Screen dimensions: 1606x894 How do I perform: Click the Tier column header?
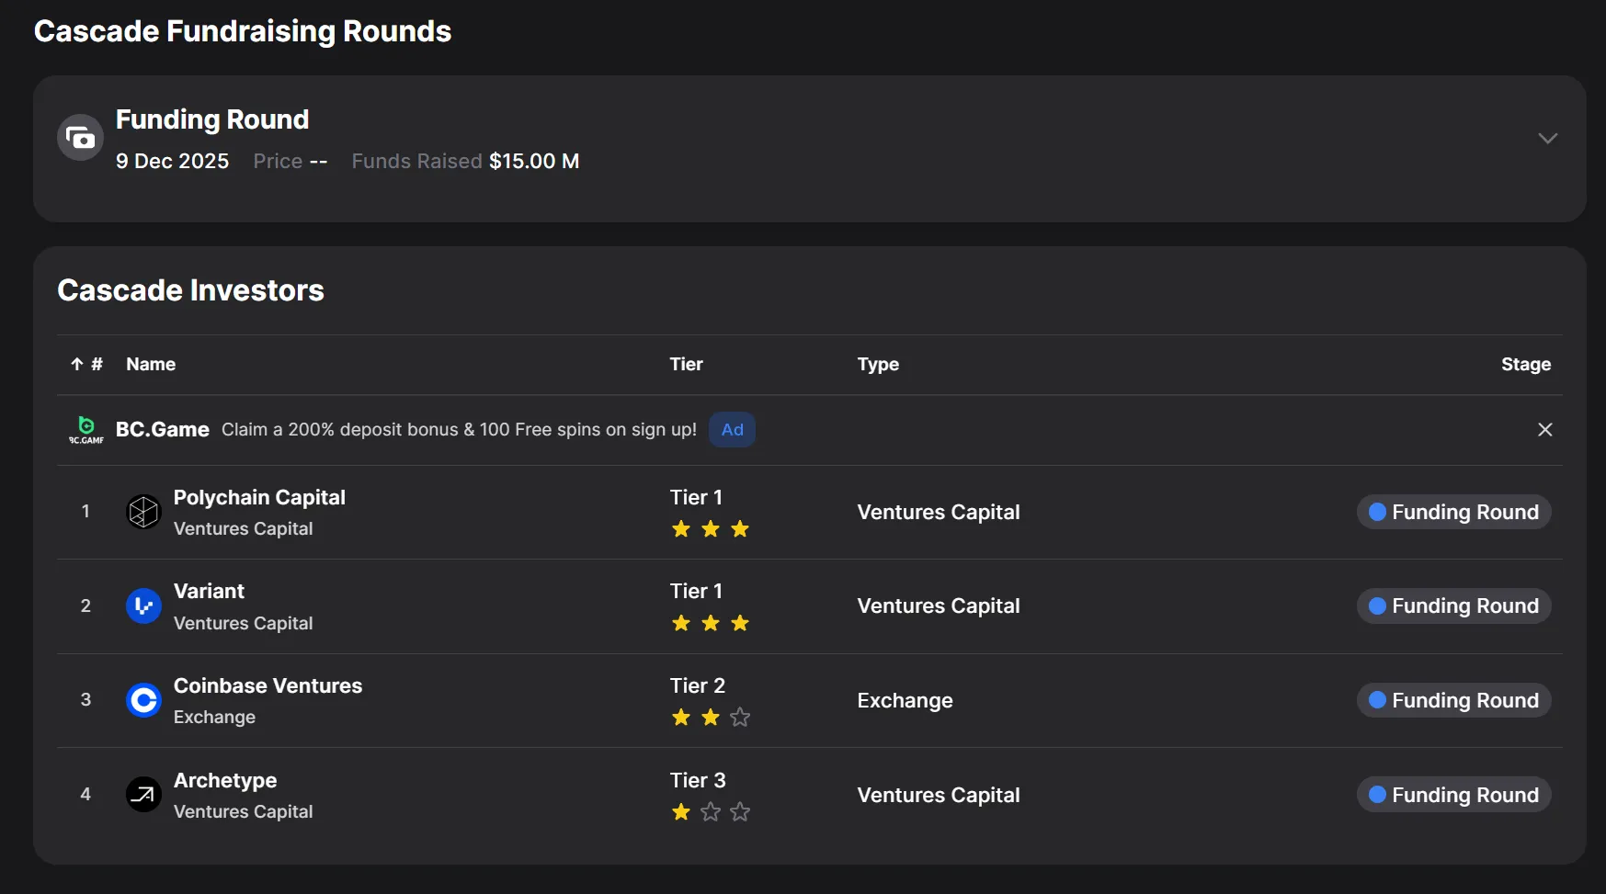pyautogui.click(x=687, y=364)
